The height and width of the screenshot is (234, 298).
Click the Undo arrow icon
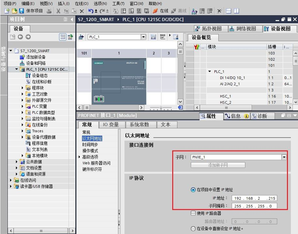pyautogui.click(x=91, y=10)
